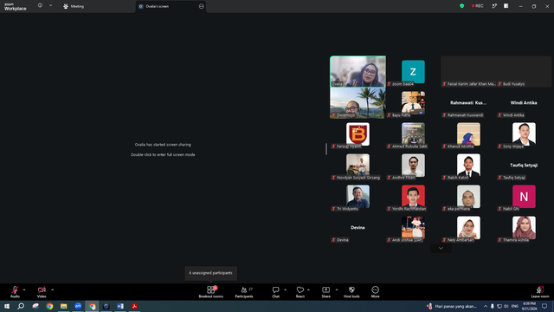554x312 pixels.
Task: Click 'Double-click to enter full screen mode' text
Action: coord(163,154)
